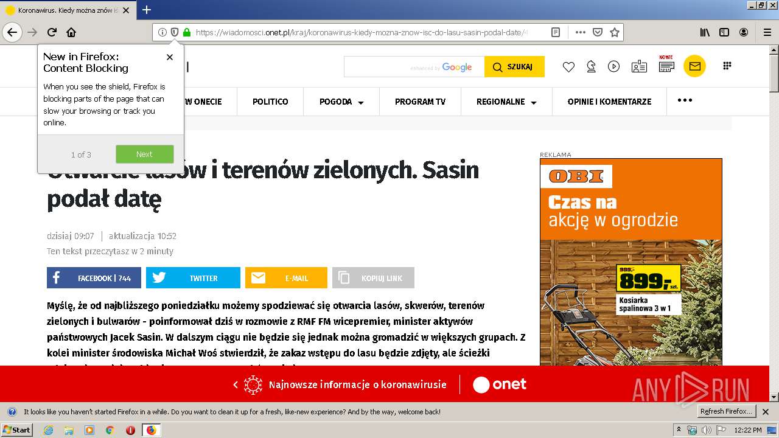Click the green secure connection padlock

(186, 32)
